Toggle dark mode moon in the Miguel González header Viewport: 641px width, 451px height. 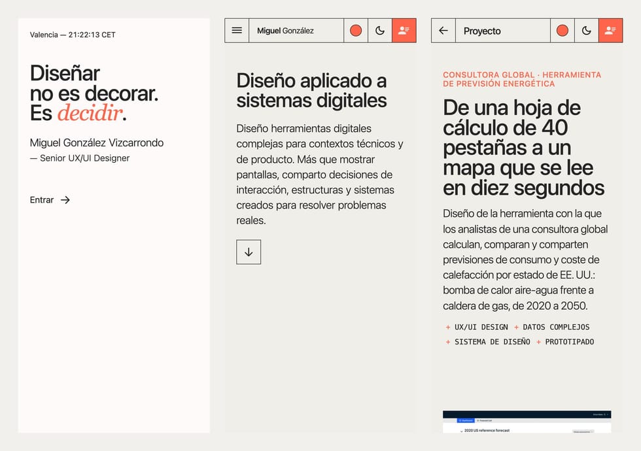pos(380,30)
